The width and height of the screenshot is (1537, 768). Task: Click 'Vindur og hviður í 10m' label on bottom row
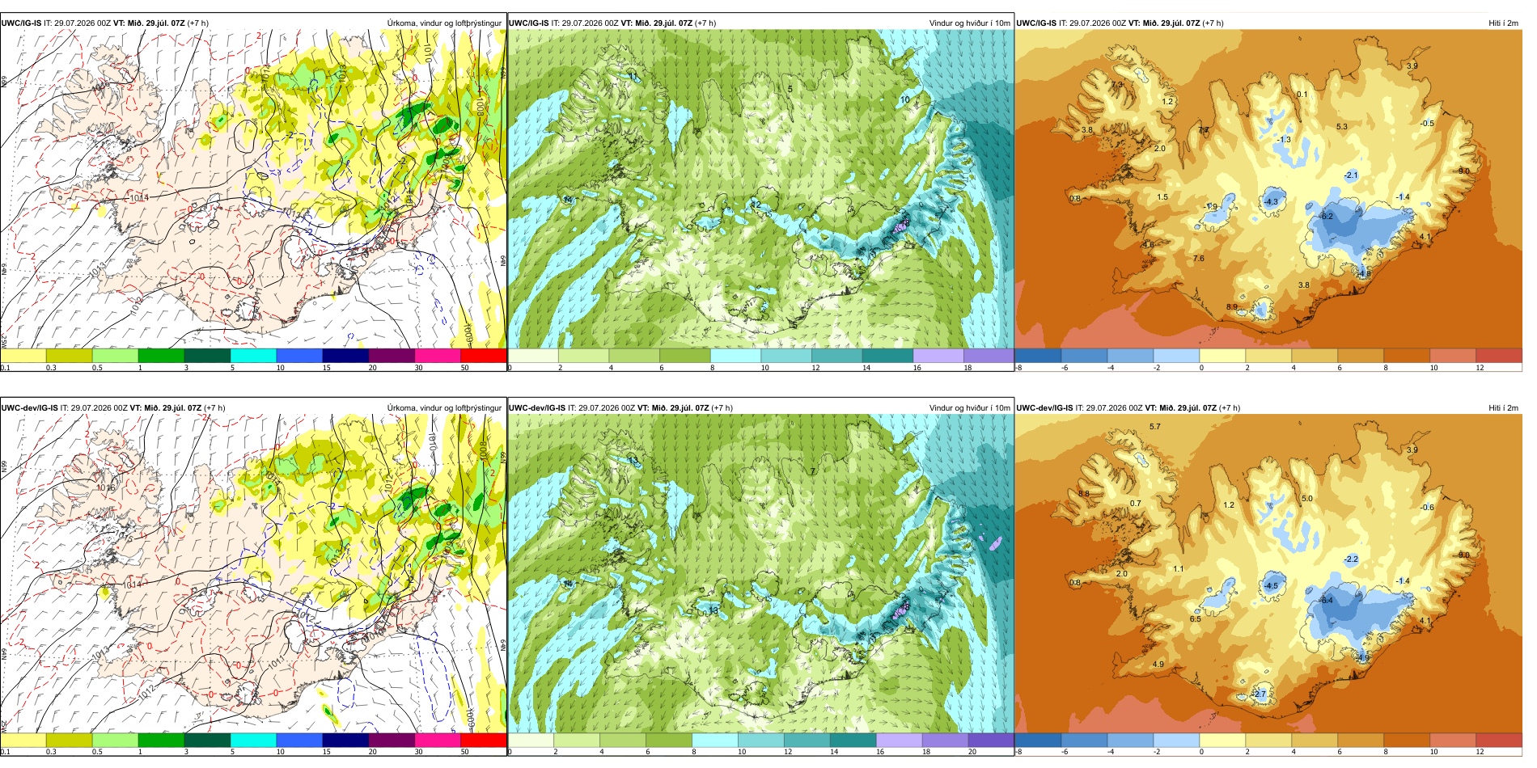(x=969, y=407)
